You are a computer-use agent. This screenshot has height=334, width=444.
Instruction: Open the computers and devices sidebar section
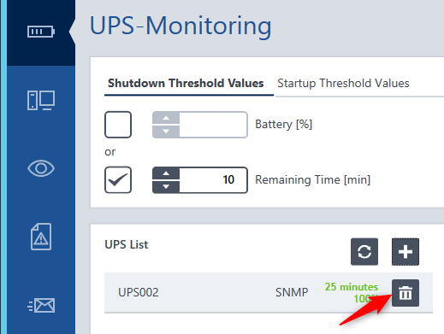click(41, 100)
